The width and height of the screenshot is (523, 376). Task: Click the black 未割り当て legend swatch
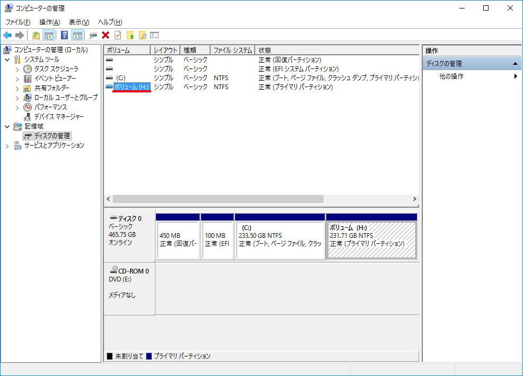tap(110, 356)
